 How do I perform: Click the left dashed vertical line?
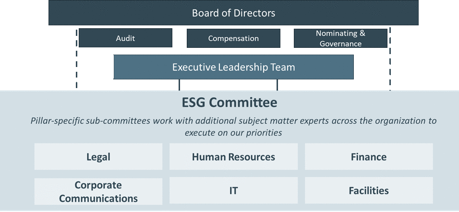point(76,62)
